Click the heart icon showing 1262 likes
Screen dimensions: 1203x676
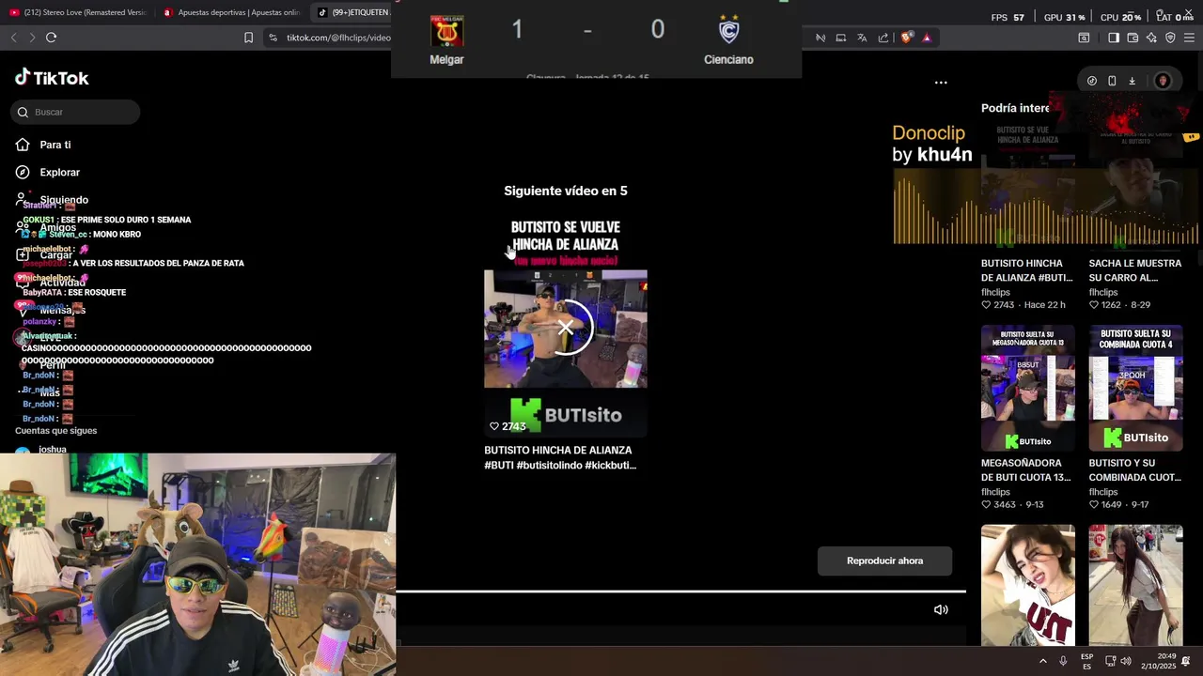1094,305
